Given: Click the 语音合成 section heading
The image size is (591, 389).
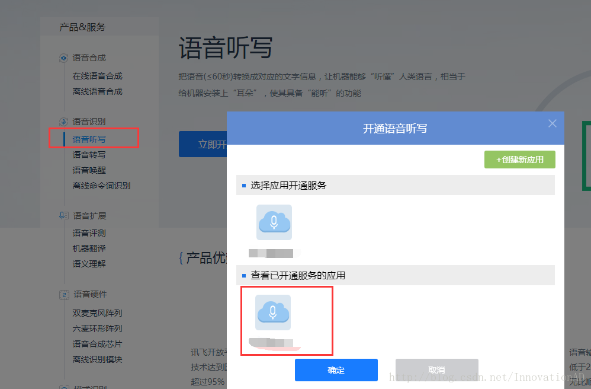Looking at the screenshot, I should coord(89,58).
